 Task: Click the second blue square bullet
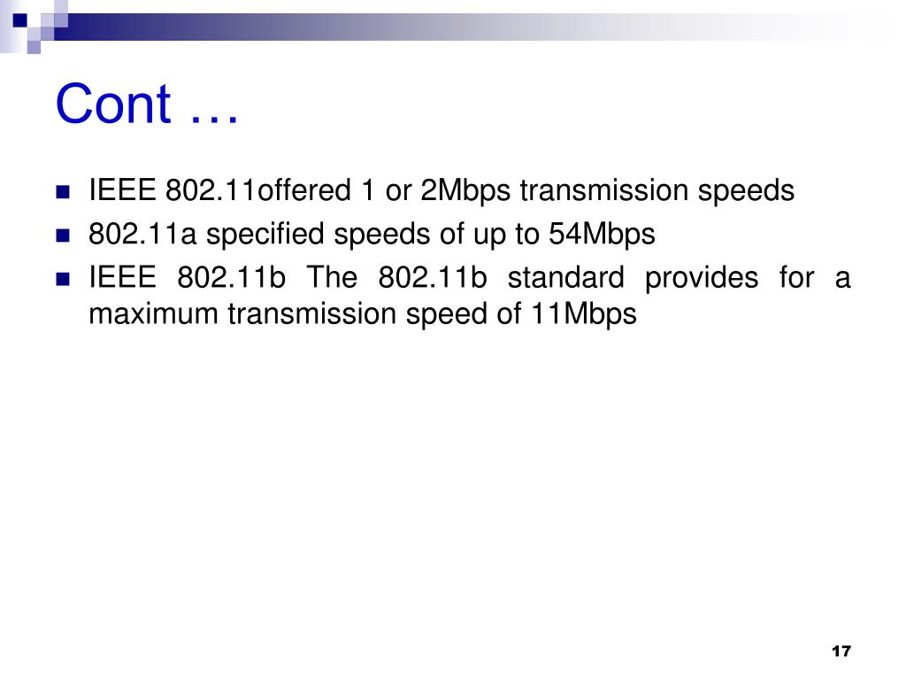[x=63, y=236]
